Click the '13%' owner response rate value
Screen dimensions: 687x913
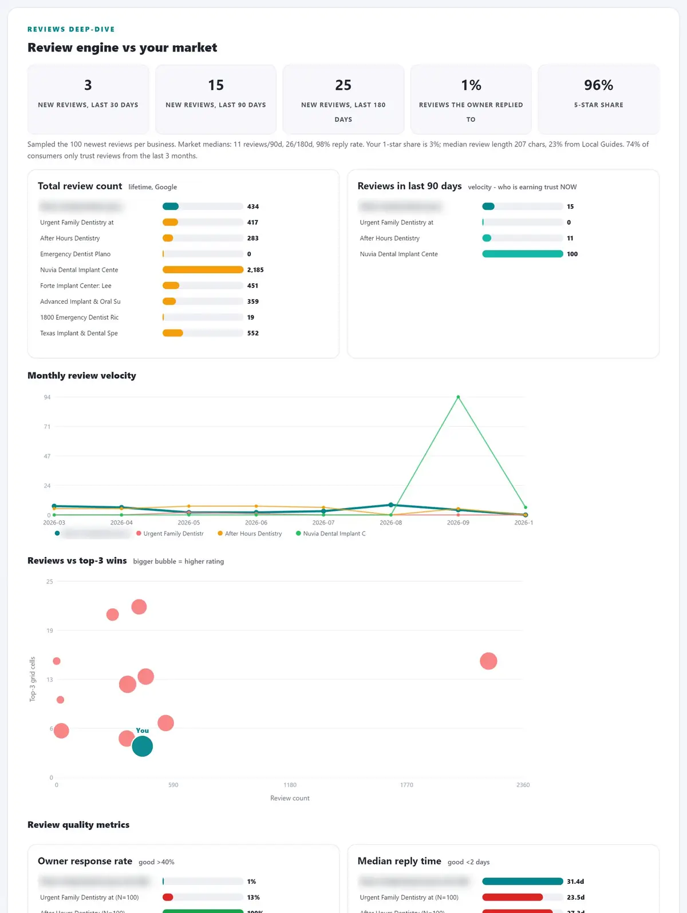(254, 898)
